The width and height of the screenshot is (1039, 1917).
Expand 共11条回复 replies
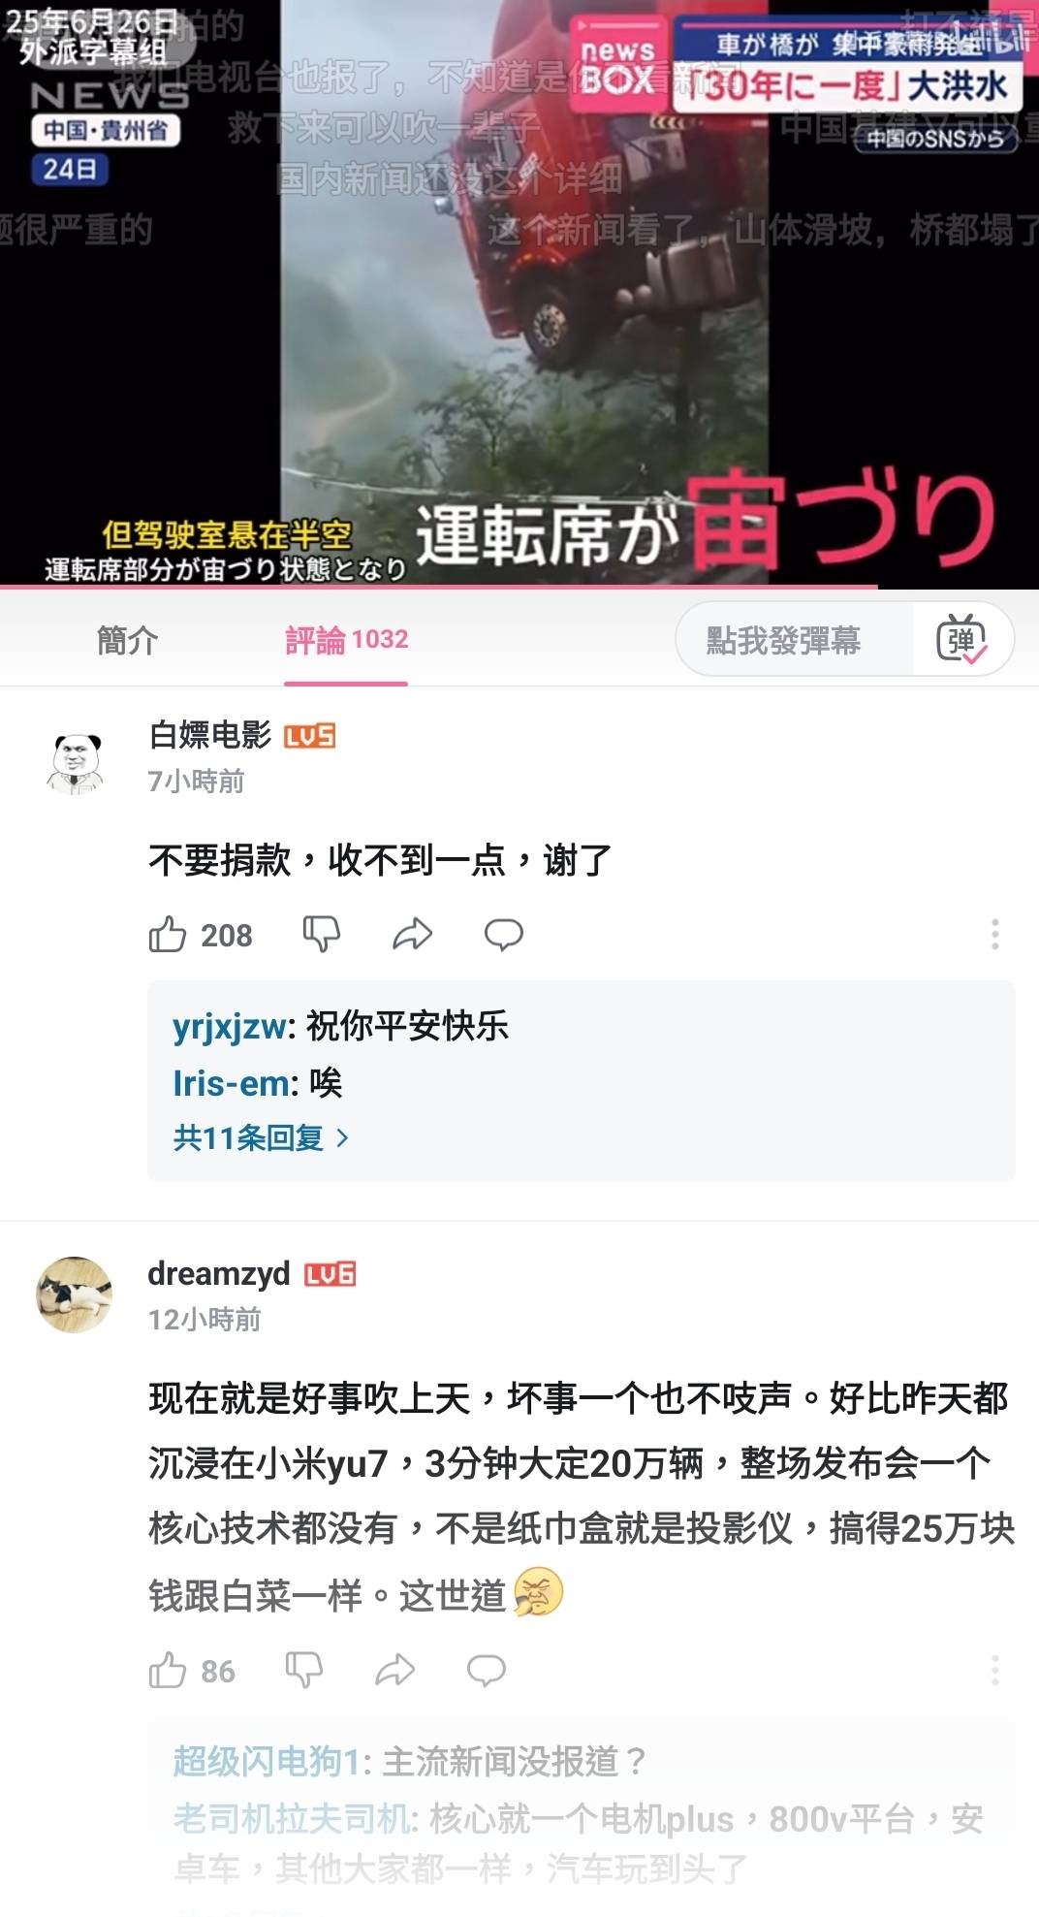coord(261,1137)
